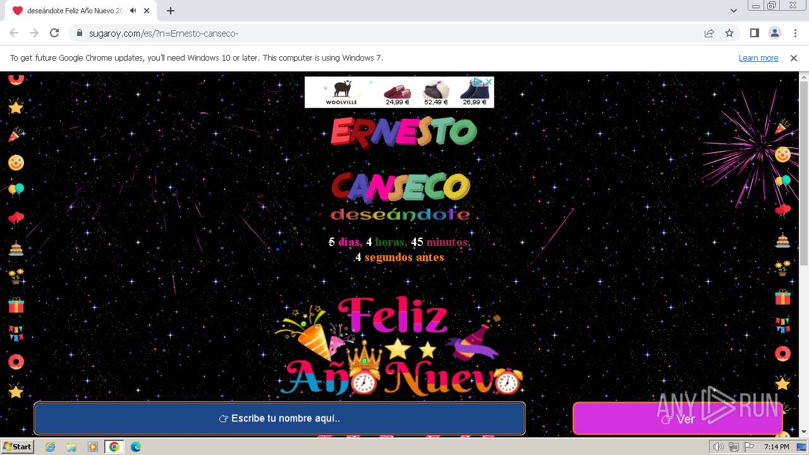Image resolution: width=809 pixels, height=455 pixels.
Task: Open the system volume tray icon
Action: 719,447
